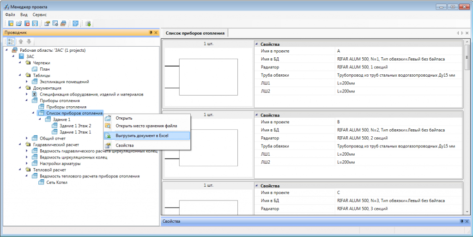This screenshot has width=473, height=237.
Task: Switch to the Список приборов отопления tab
Action: 195,33
